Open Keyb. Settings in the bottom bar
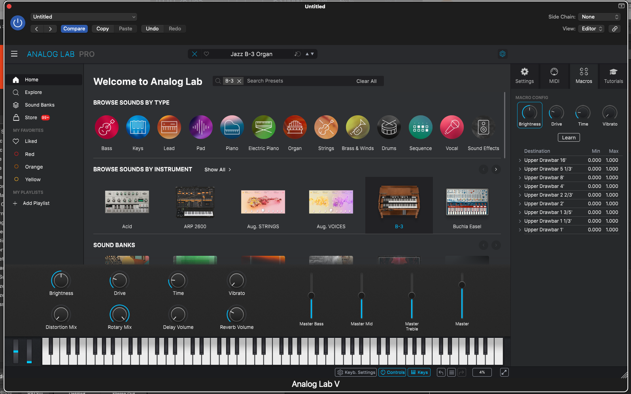 (356, 372)
